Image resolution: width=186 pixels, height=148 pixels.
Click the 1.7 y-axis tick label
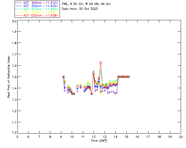(14, 54)
